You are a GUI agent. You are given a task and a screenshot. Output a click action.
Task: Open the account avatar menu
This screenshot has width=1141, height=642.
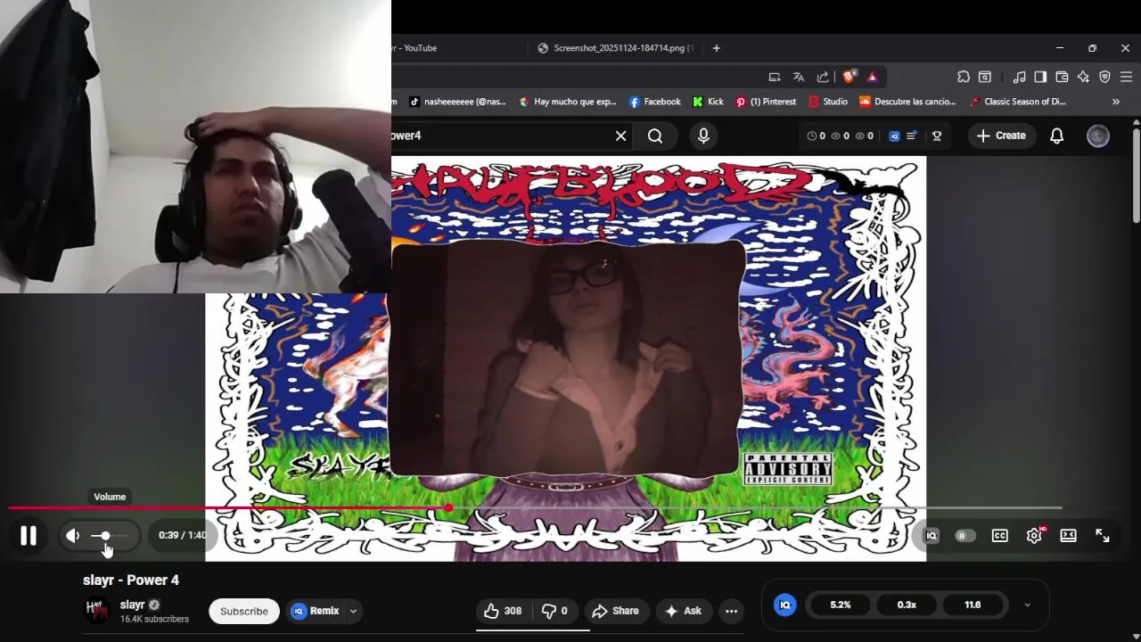point(1098,136)
